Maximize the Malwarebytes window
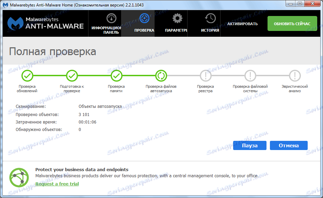This screenshot has height=198, width=323. 300,4
